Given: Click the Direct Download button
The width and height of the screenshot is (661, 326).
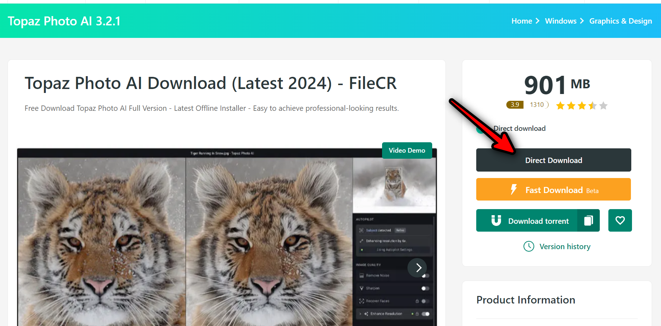Looking at the screenshot, I should [554, 160].
